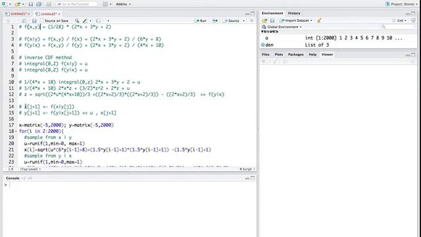Click the Save Workspace disk icon
421x237 pixels.
(x=272, y=20)
